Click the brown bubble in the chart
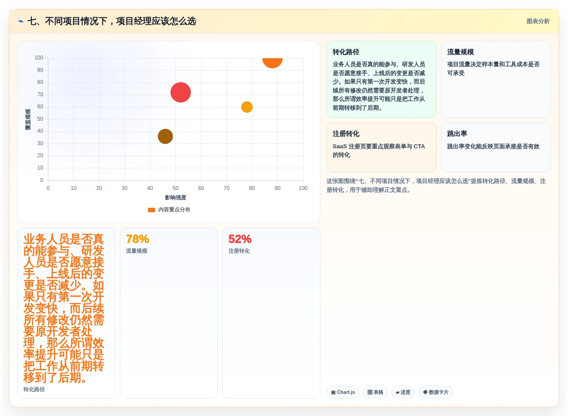The image size is (568, 416). 166,136
